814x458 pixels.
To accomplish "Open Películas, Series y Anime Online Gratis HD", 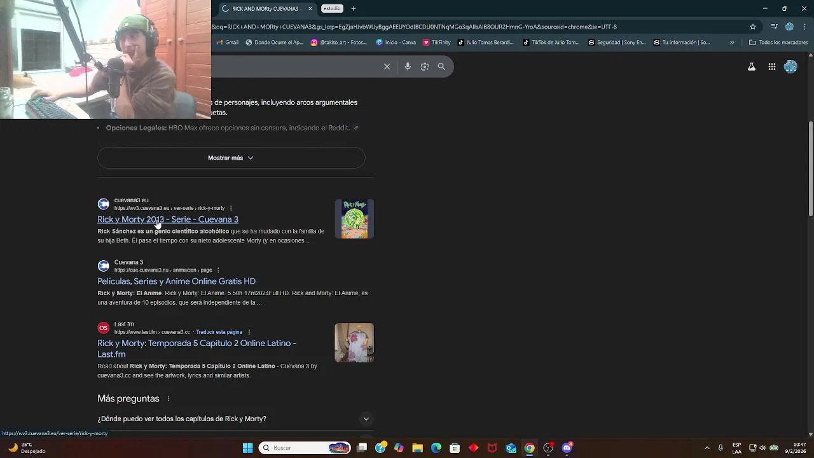I will click(x=176, y=281).
